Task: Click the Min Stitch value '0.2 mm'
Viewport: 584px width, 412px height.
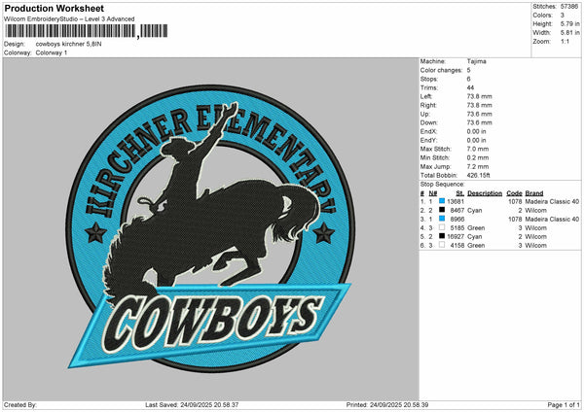Action: pyautogui.click(x=478, y=157)
